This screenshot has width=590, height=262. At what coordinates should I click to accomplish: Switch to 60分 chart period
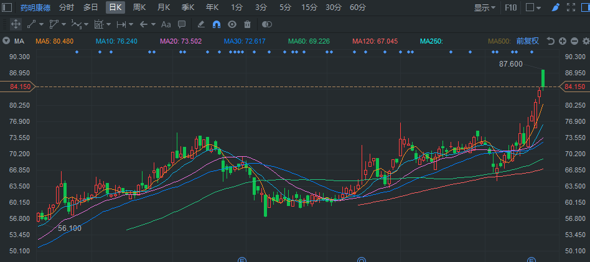pos(357,7)
